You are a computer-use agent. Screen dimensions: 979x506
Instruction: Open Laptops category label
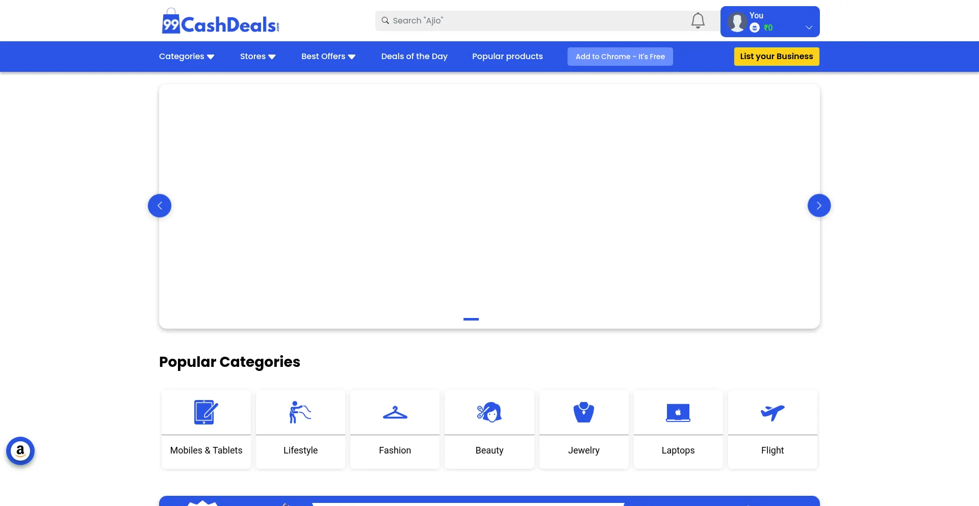click(x=678, y=450)
